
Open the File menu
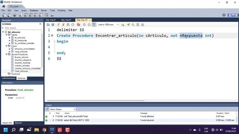3,10
